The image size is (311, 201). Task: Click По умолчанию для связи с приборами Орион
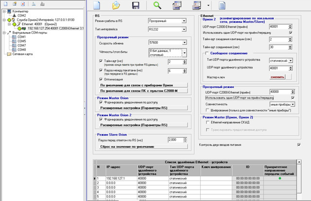pos(143,85)
